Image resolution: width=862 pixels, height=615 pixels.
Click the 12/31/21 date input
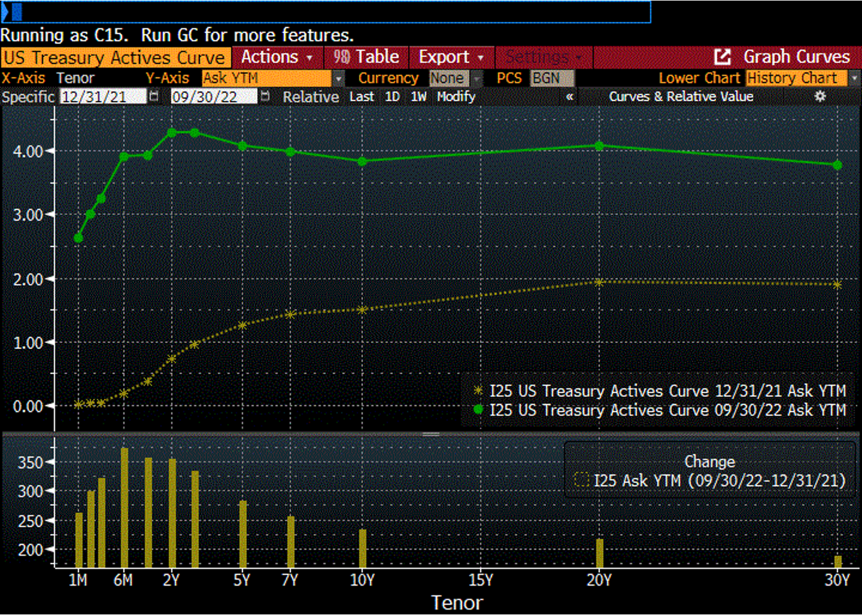click(x=103, y=96)
